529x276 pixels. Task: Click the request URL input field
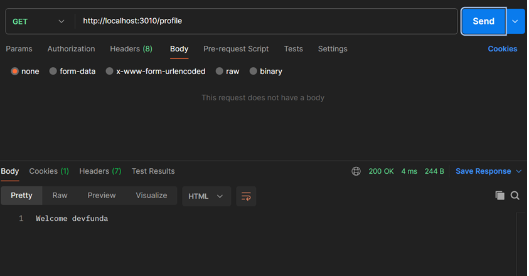click(x=267, y=21)
